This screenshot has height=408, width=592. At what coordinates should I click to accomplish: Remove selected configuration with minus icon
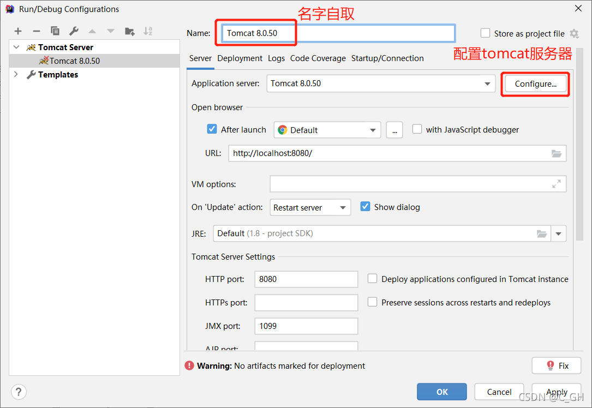pyautogui.click(x=36, y=31)
